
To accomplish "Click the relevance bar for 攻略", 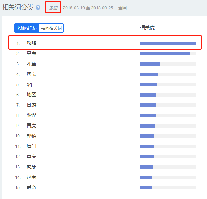I will point(168,43).
